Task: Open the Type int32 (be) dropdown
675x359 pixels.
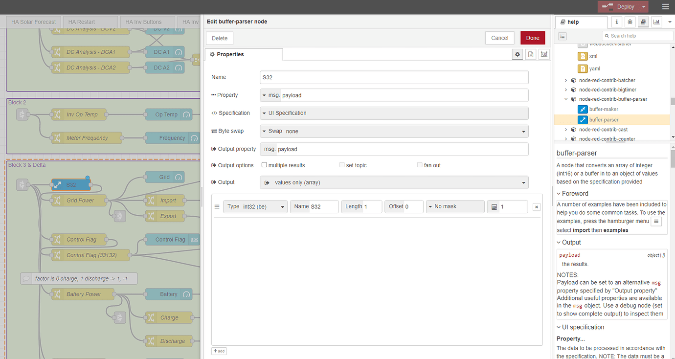Action: click(255, 206)
